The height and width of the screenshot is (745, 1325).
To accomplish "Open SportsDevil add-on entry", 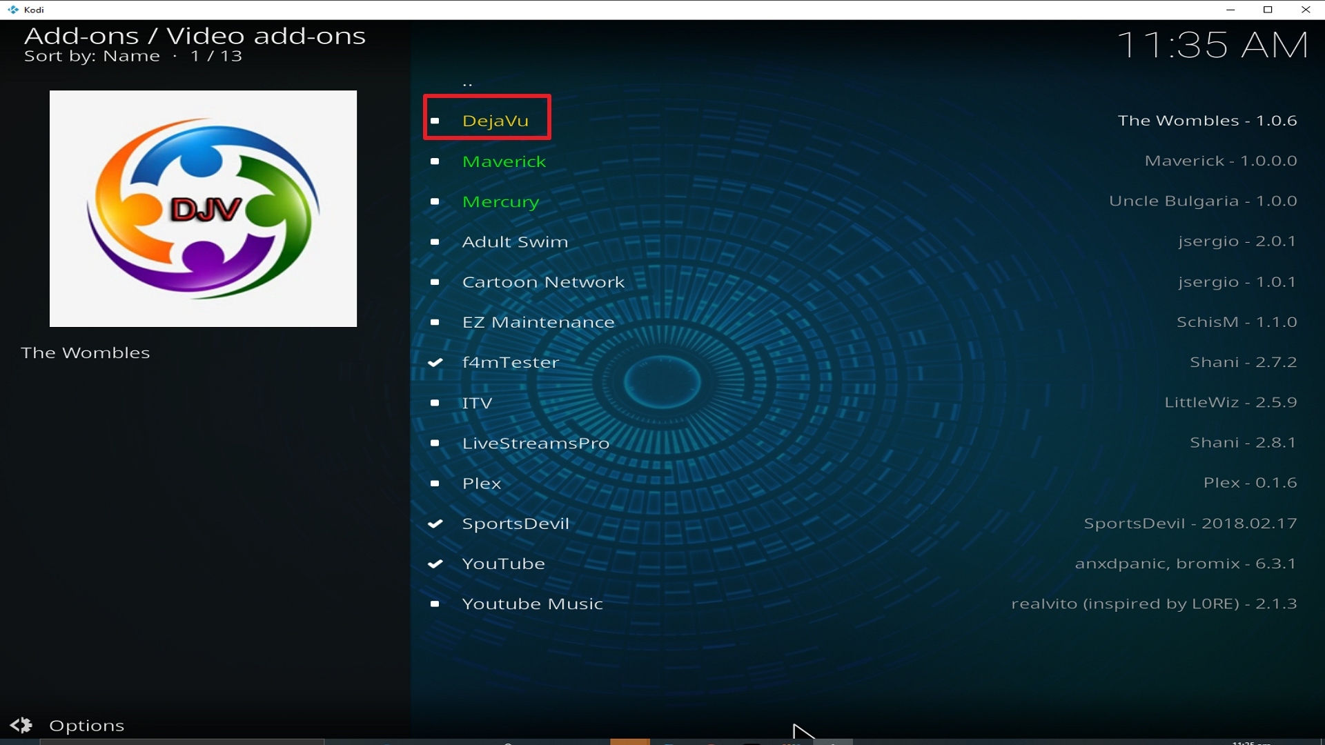I will pyautogui.click(x=516, y=524).
